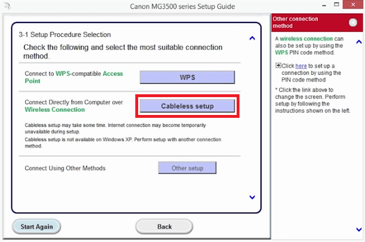The width and height of the screenshot is (365, 242).
Task: Click 'Connect Using Other Methods' label
Action: (x=65, y=168)
